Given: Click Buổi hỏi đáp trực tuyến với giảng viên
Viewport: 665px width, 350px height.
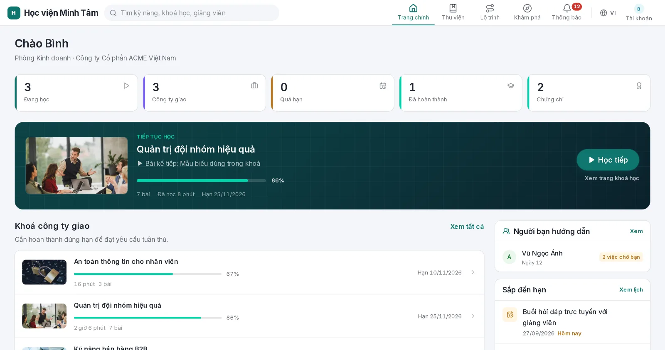Looking at the screenshot, I should pos(565,317).
